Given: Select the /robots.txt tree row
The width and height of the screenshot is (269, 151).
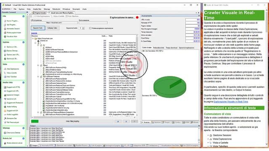Looking at the screenshot, I should 44,41.
